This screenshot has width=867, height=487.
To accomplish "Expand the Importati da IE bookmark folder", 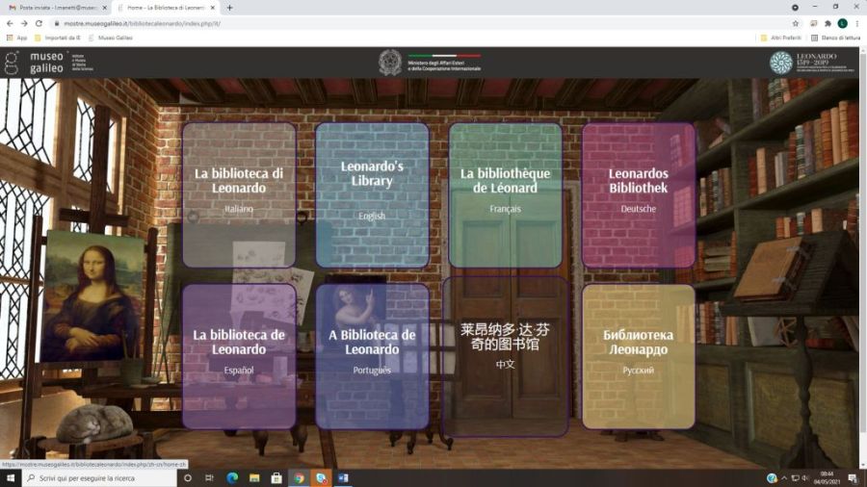I will pyautogui.click(x=58, y=38).
